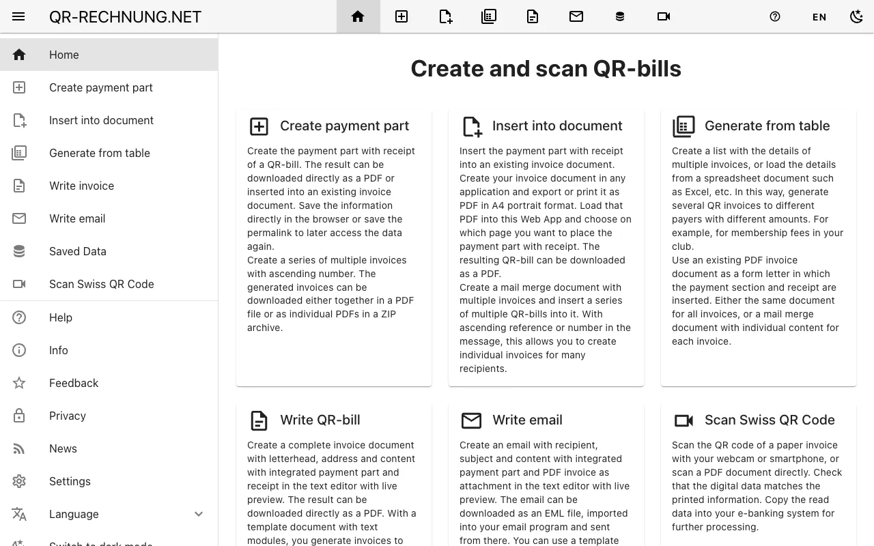The width and height of the screenshot is (874, 546).
Task: Open Insert into document in sidebar
Action: point(109,120)
